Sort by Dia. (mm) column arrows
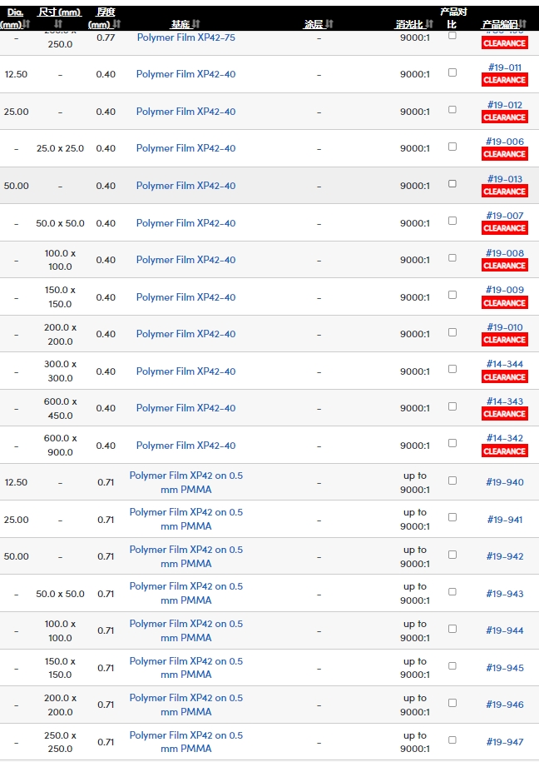This screenshot has height=762, width=539. (27, 24)
